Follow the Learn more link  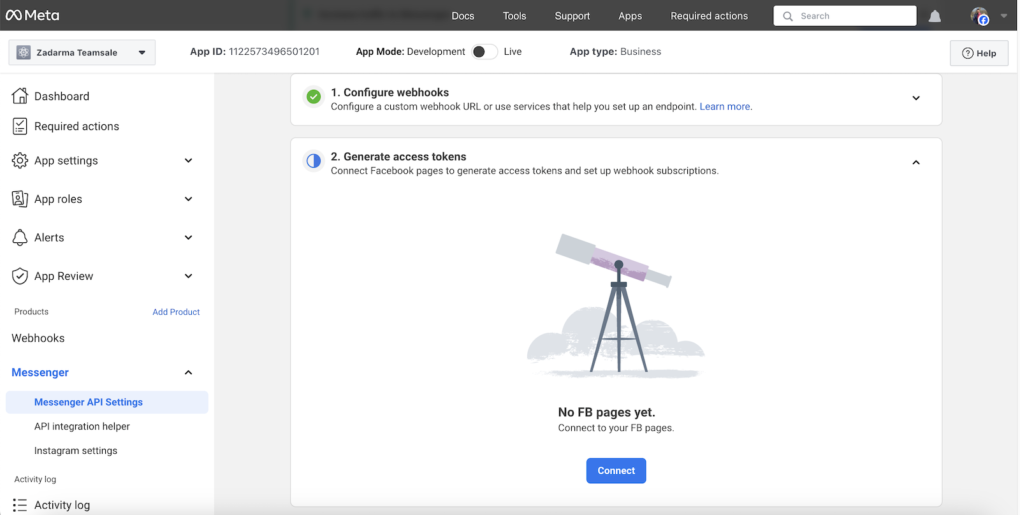(724, 106)
